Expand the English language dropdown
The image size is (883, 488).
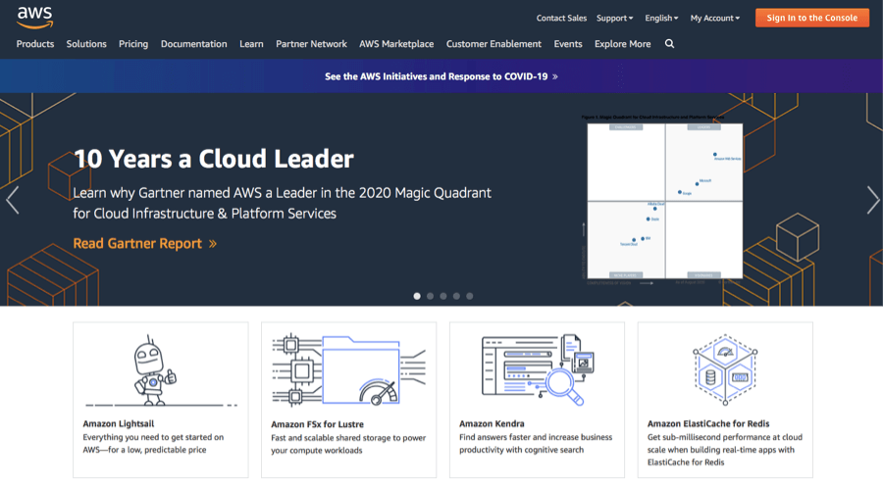click(x=661, y=18)
